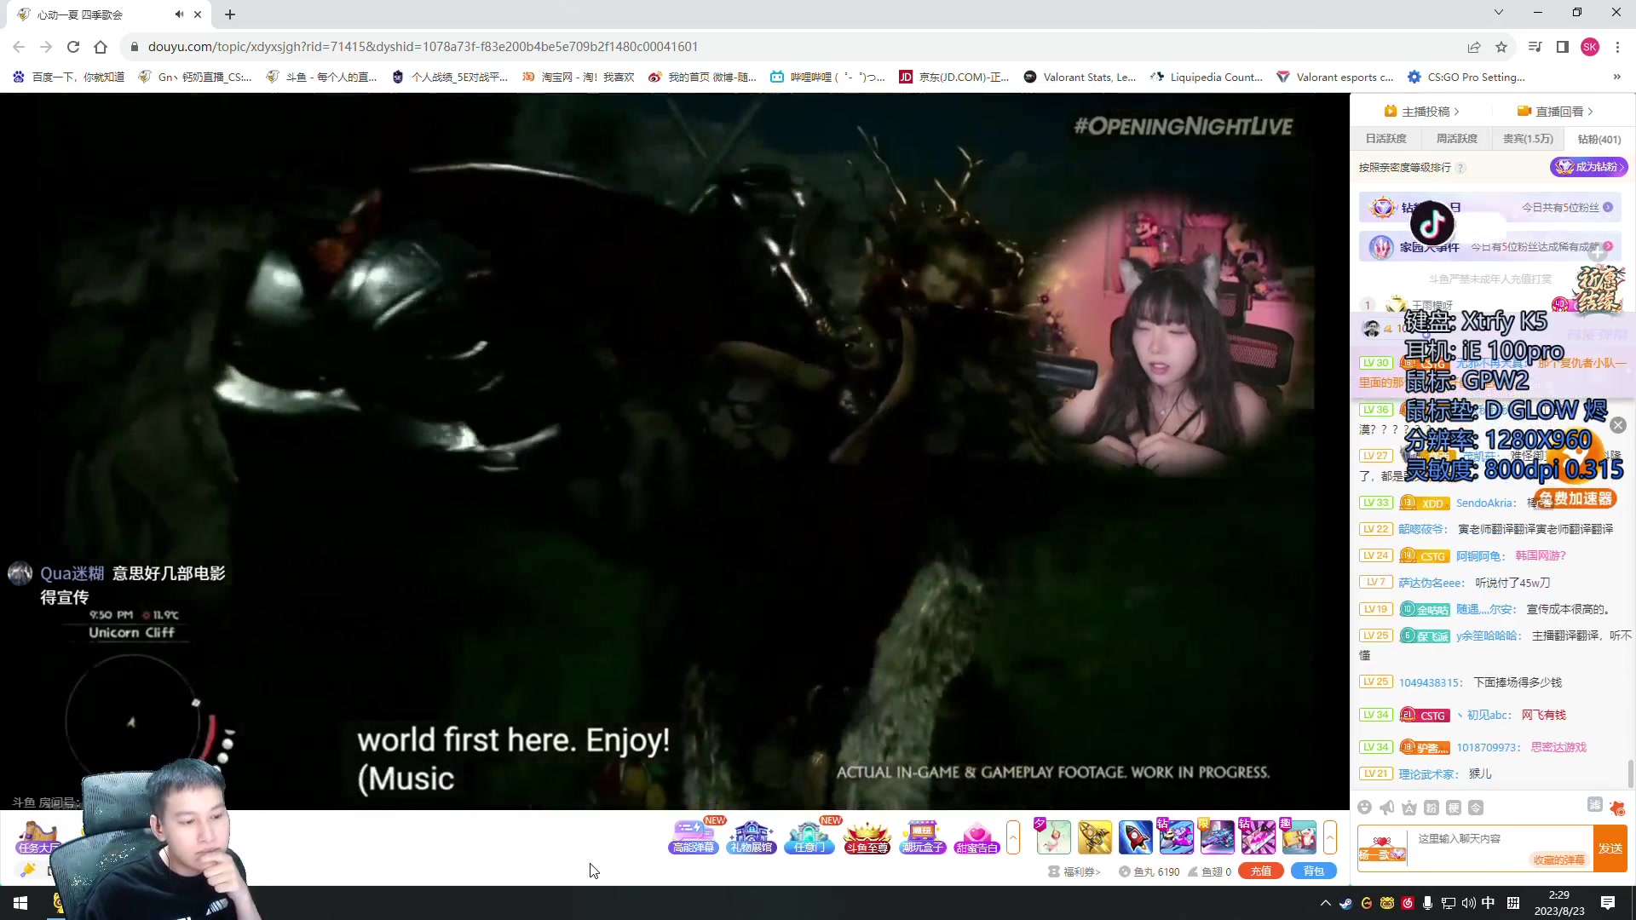Open the 礼物展馆 gift gallery icon
This screenshot has height=920, width=1636.
coord(751,837)
